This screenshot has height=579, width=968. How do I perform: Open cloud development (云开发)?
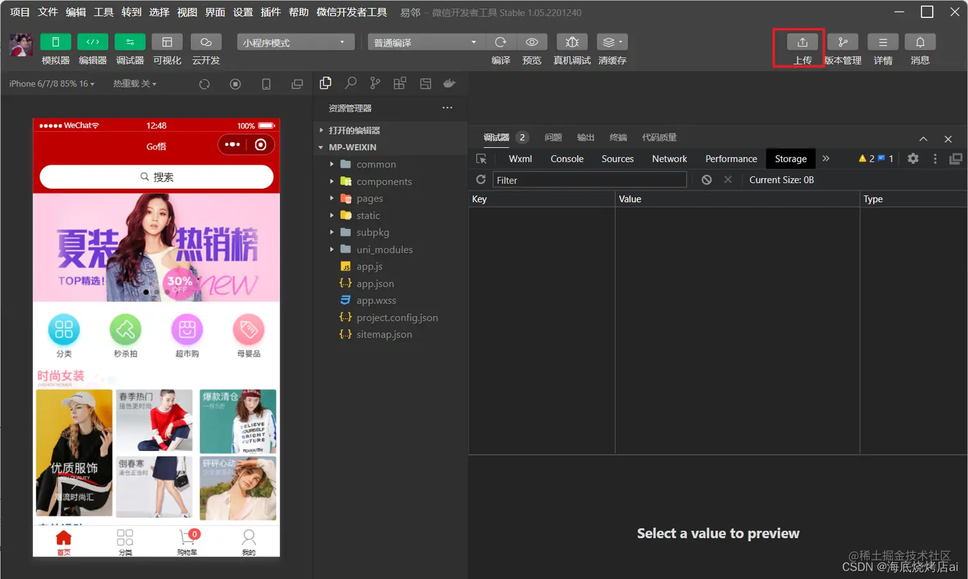pos(206,42)
